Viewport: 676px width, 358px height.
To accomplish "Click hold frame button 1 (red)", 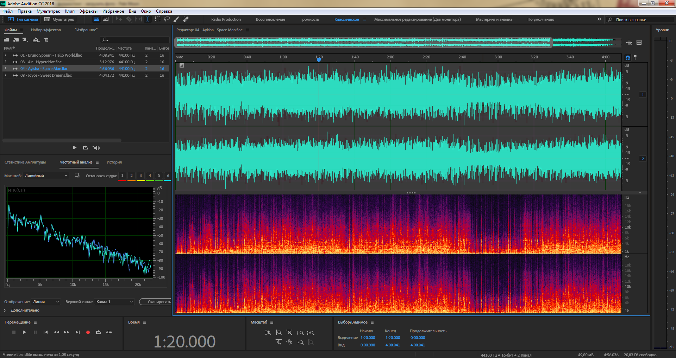I will coord(122,175).
